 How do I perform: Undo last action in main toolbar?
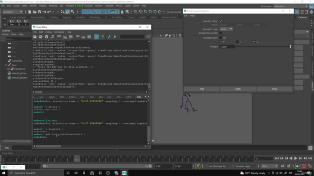coord(44,12)
